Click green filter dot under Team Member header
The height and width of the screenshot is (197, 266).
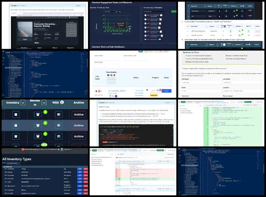(111, 75)
